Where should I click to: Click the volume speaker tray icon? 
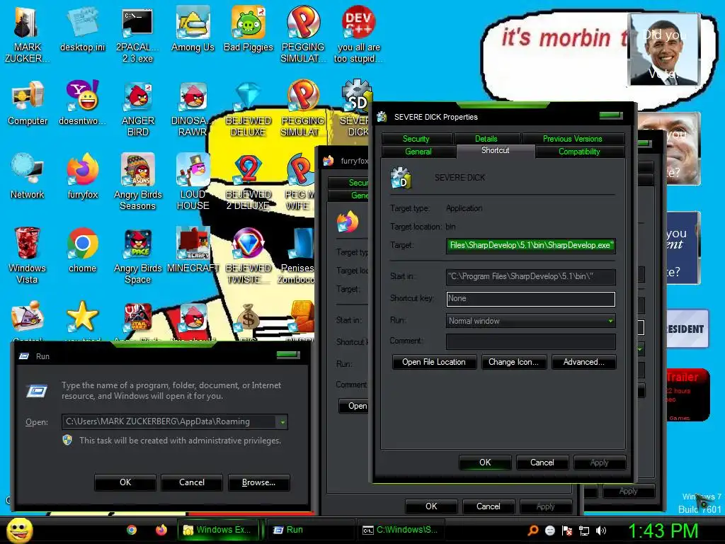[x=601, y=531]
